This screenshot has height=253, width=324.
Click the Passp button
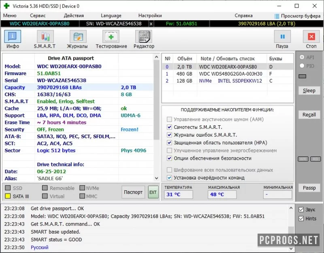coord(309,188)
